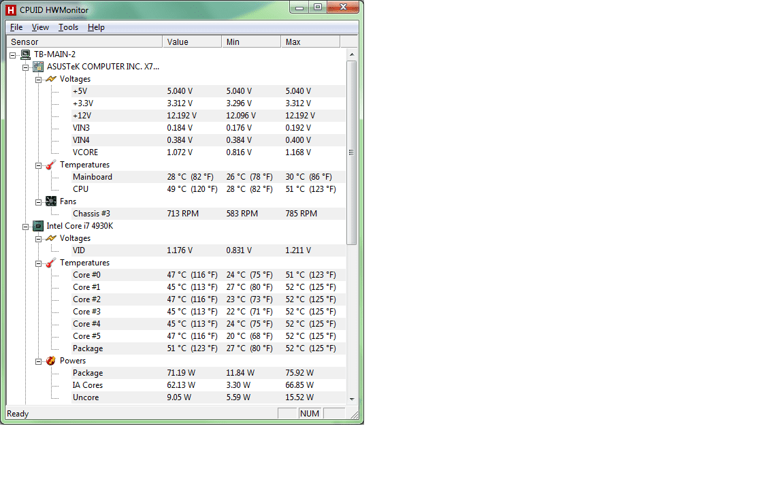The height and width of the screenshot is (490, 784).
Task: Click the Value column header
Action: tap(192, 42)
